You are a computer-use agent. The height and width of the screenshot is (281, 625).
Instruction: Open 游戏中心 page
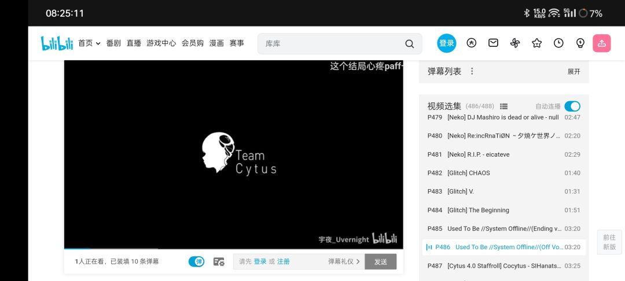tap(161, 43)
